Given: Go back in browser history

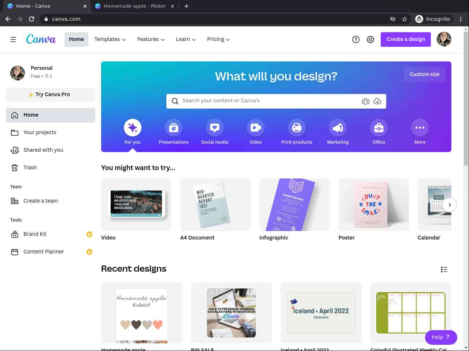Looking at the screenshot, I should point(8,19).
